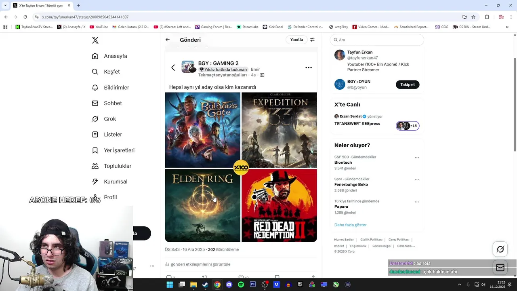The image size is (517, 291).
Task: Click the Yanıtla reply button
Action: (x=296, y=40)
